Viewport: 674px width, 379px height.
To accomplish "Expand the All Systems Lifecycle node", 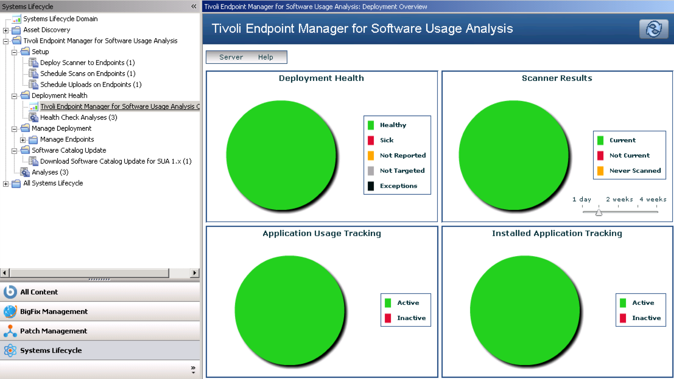I will coord(6,184).
